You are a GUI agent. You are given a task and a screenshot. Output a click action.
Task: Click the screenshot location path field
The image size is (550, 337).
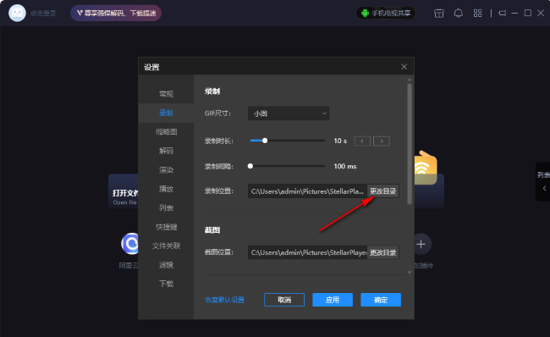point(308,252)
